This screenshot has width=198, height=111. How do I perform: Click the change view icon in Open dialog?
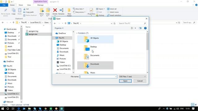(x=132, y=28)
